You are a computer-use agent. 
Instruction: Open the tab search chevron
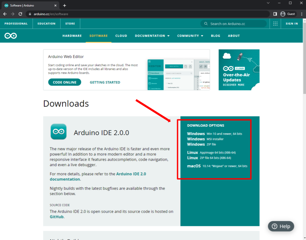(268, 3)
